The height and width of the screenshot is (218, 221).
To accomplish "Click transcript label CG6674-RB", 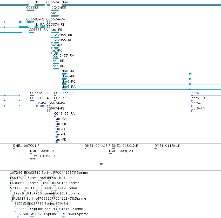I will coord(55,24).
